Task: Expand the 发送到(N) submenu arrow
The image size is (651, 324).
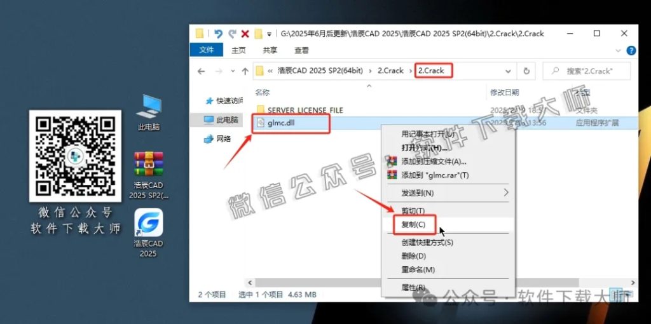Action: [506, 193]
